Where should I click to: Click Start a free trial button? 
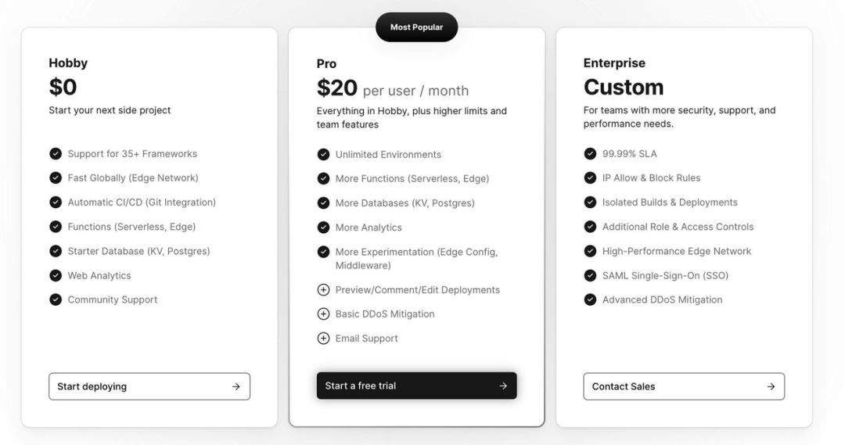416,386
